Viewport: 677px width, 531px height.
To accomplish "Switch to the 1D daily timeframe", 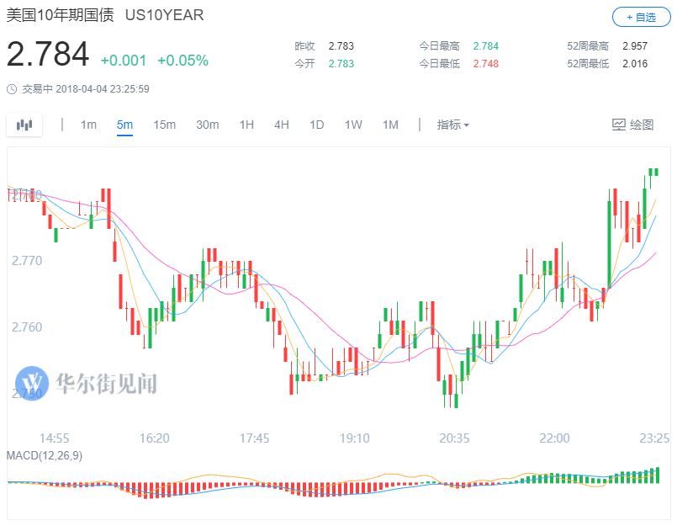I will [x=317, y=124].
